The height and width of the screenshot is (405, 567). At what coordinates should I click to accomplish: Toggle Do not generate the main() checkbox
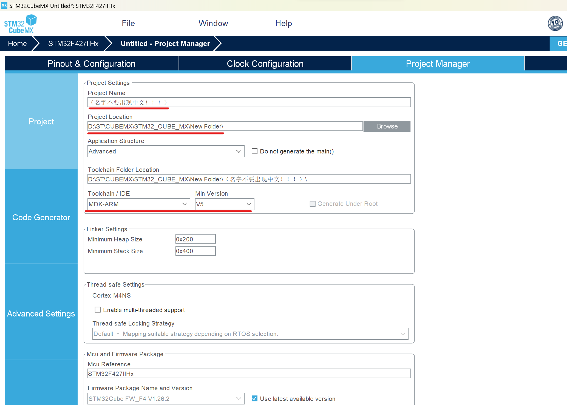(254, 151)
